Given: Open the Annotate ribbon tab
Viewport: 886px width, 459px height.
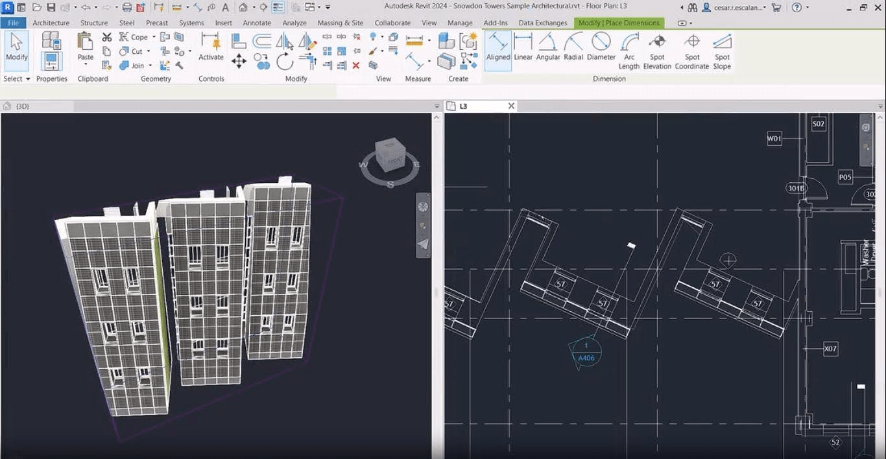Looking at the screenshot, I should click(257, 23).
